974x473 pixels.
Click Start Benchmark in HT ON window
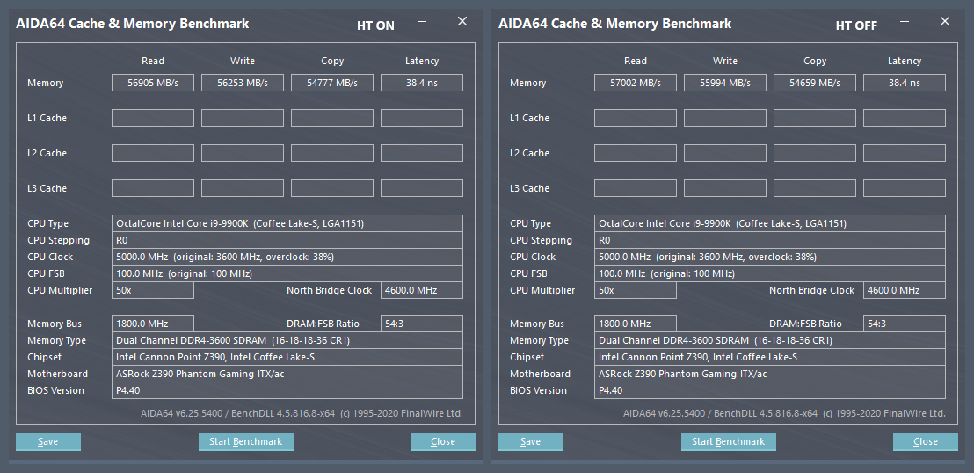point(245,441)
